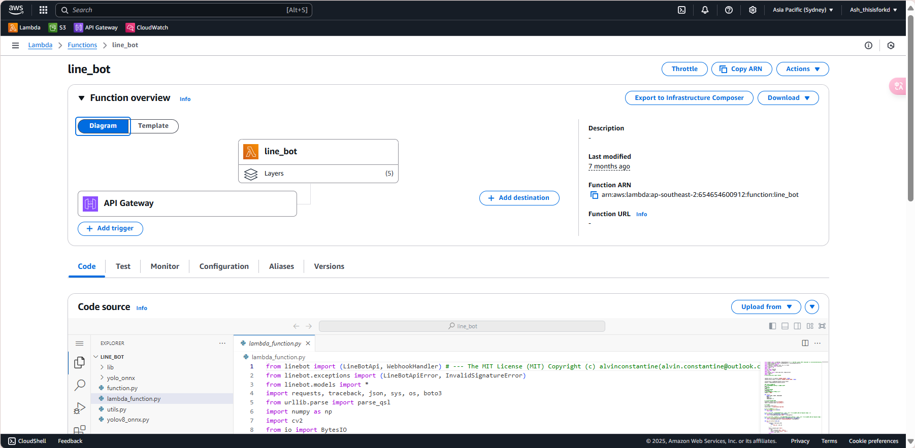Open the page info panel icon
The width and height of the screenshot is (915, 448).
868,45
